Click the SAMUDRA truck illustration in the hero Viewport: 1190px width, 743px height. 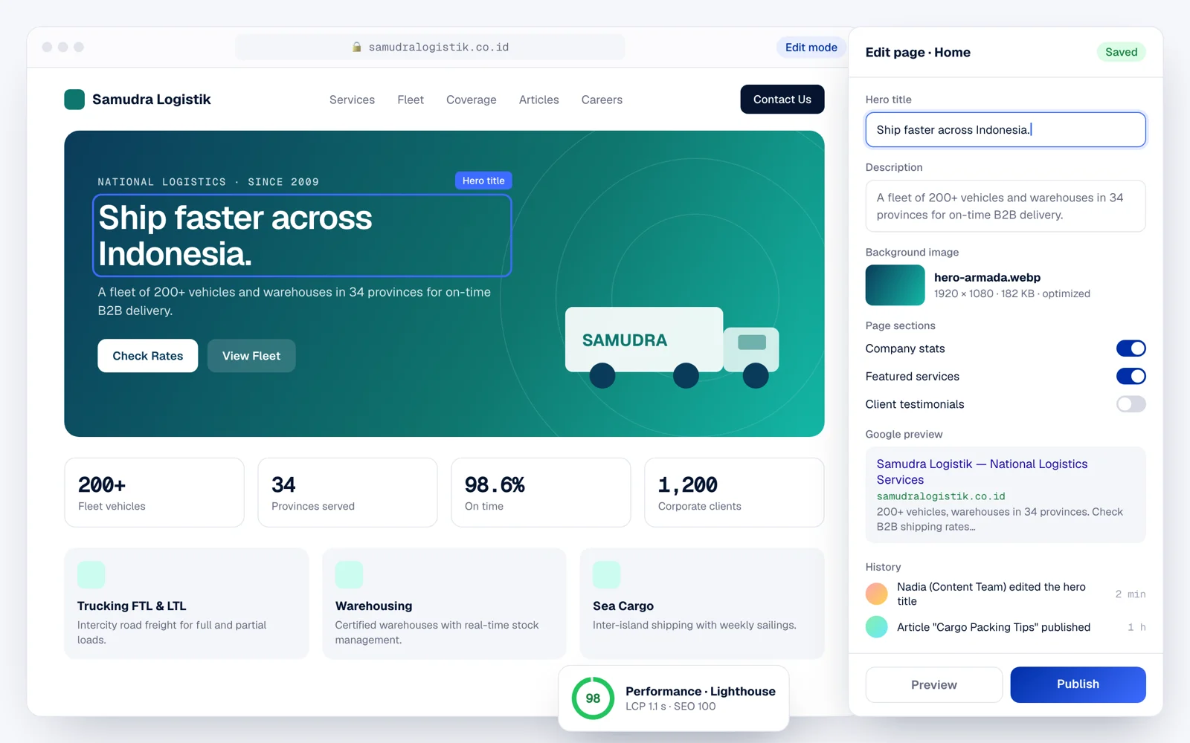click(672, 348)
